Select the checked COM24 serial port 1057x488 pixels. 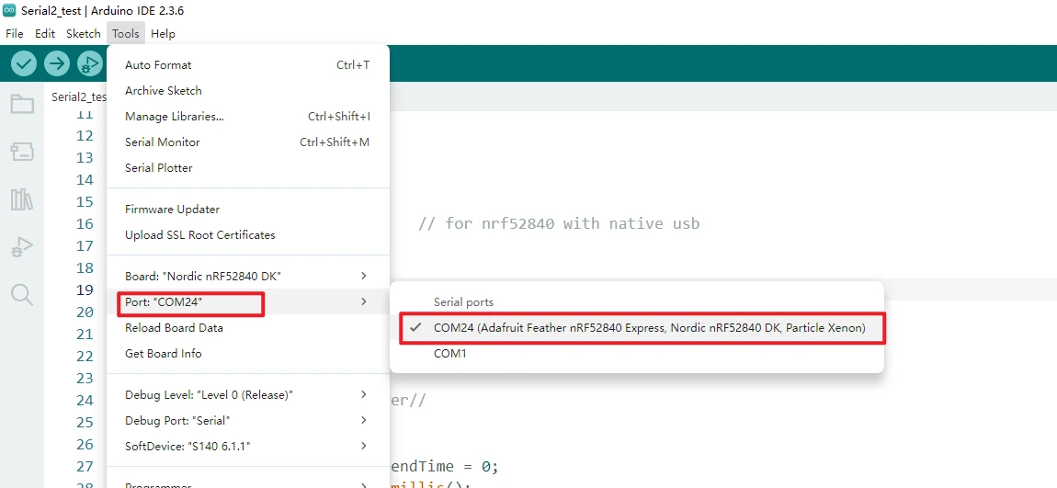649,328
